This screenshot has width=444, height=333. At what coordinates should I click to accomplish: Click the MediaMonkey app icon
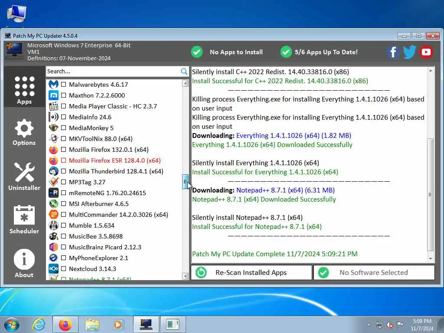[x=53, y=128]
